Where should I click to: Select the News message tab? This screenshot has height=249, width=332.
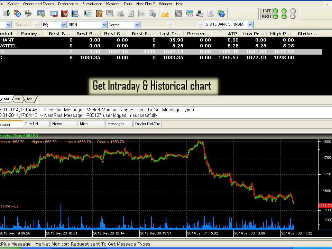click(x=64, y=124)
